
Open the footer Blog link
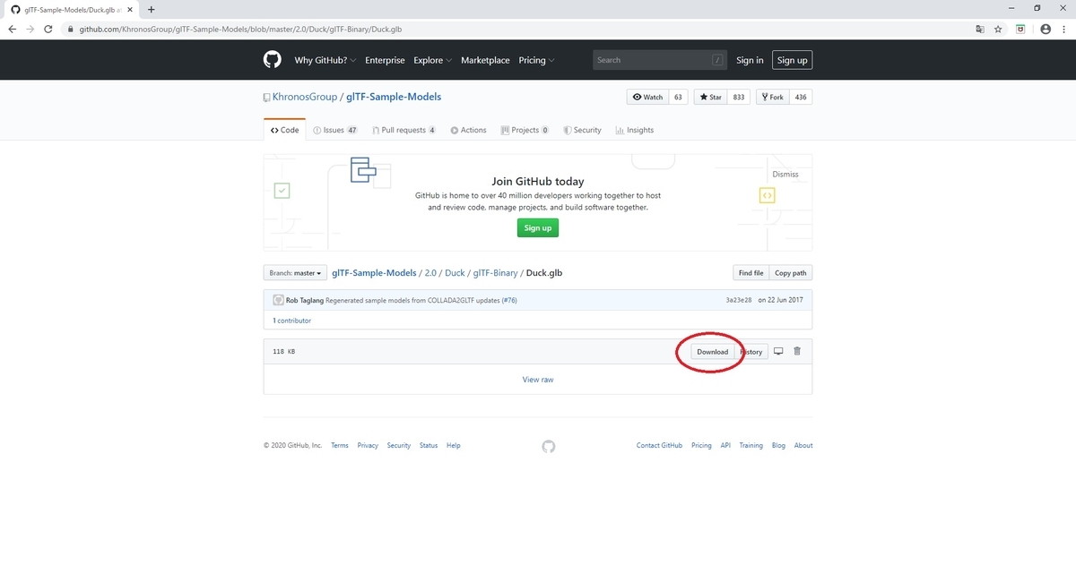coord(778,445)
